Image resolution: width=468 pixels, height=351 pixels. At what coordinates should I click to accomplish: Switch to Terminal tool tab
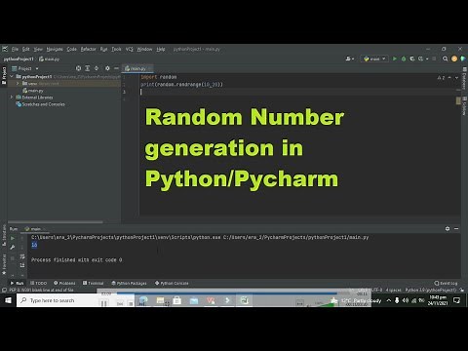(x=94, y=283)
